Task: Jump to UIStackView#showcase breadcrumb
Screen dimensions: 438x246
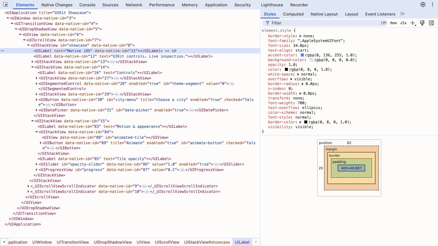Action: click(x=207, y=242)
